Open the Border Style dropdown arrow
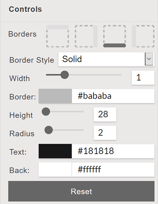Image resolution: width=158 pixels, height=204 pixels. tap(149, 59)
